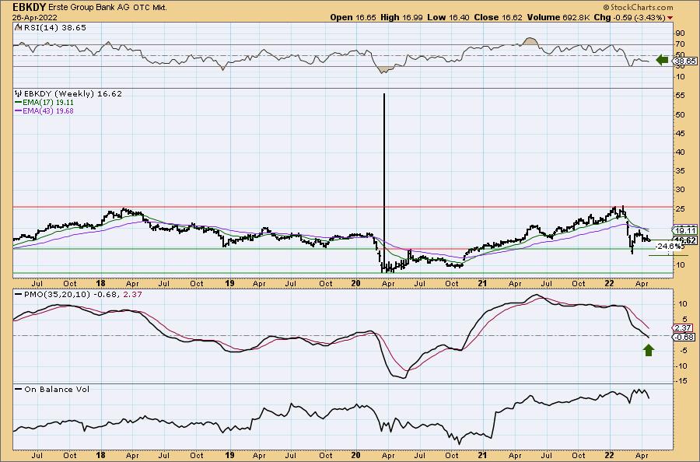Click the -24.6% annotation label
Screen dimensions: 700x462
coord(669,246)
